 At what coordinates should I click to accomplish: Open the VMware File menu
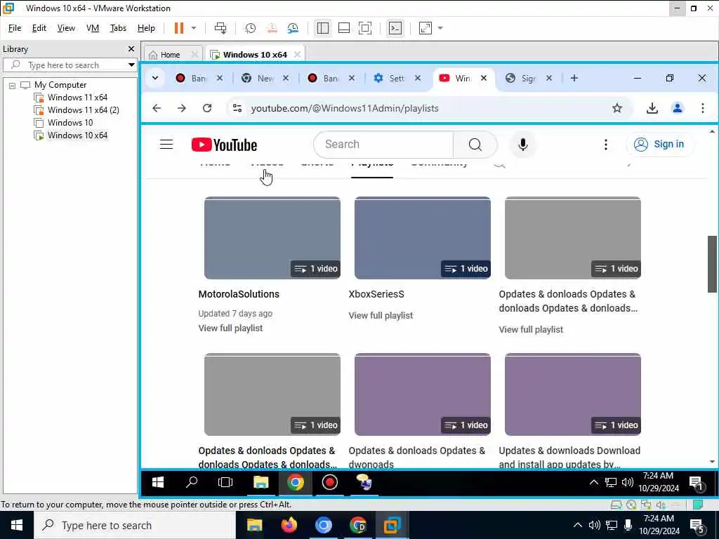15,28
